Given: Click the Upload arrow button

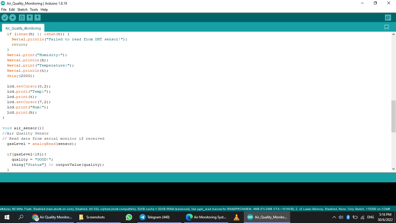Looking at the screenshot, I should click(12, 18).
